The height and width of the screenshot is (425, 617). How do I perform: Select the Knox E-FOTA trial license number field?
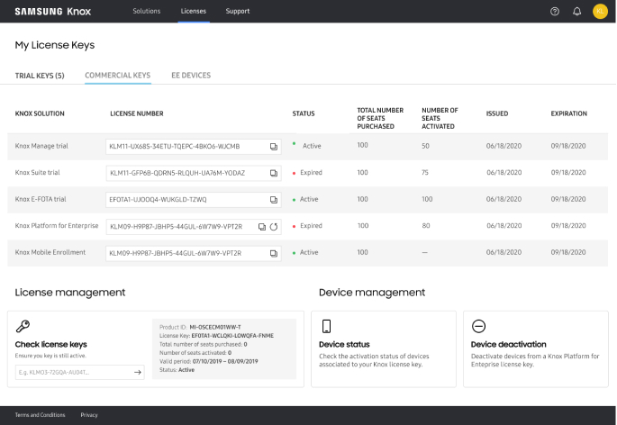point(193,200)
